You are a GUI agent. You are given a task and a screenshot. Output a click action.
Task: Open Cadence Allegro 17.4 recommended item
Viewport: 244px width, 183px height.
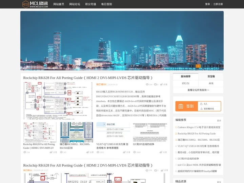coord(199,127)
